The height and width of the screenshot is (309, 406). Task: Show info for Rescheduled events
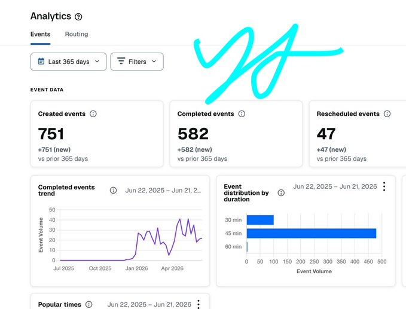(387, 114)
